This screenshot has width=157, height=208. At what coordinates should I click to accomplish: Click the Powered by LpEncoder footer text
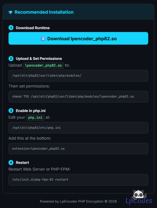(x=78, y=201)
